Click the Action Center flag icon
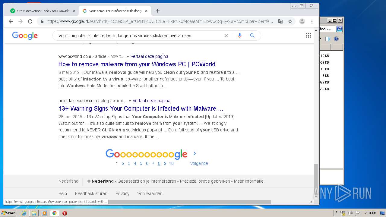Image resolution: width=386 pixels, height=217 pixels. coord(357,213)
